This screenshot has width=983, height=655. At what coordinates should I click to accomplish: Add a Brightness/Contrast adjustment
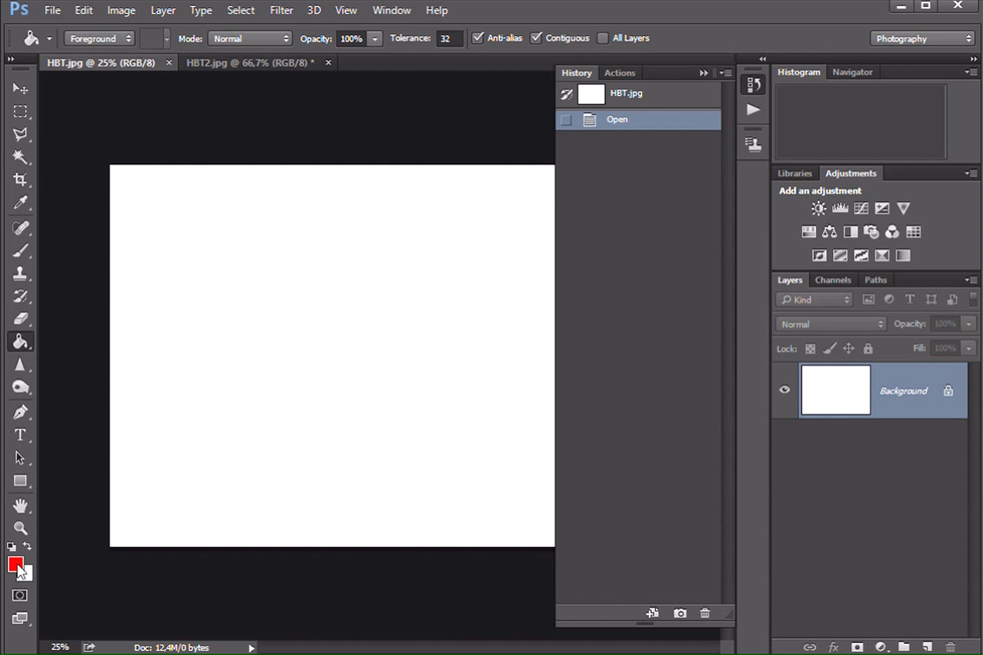pyautogui.click(x=819, y=208)
